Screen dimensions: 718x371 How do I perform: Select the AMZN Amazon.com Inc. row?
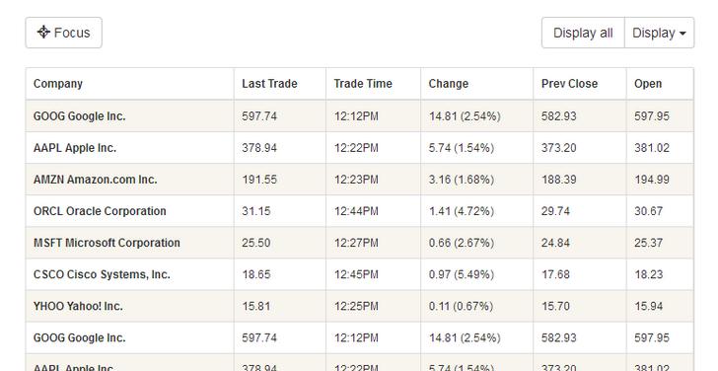pos(360,180)
